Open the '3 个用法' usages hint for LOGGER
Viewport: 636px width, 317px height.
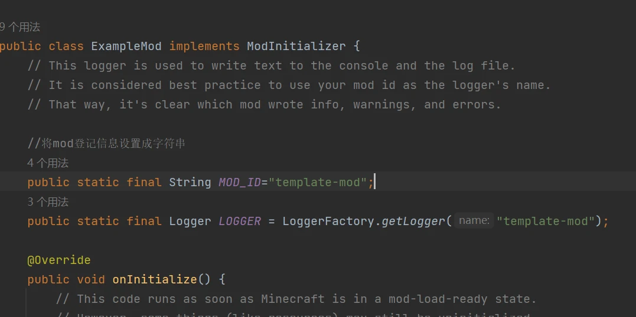[48, 202]
